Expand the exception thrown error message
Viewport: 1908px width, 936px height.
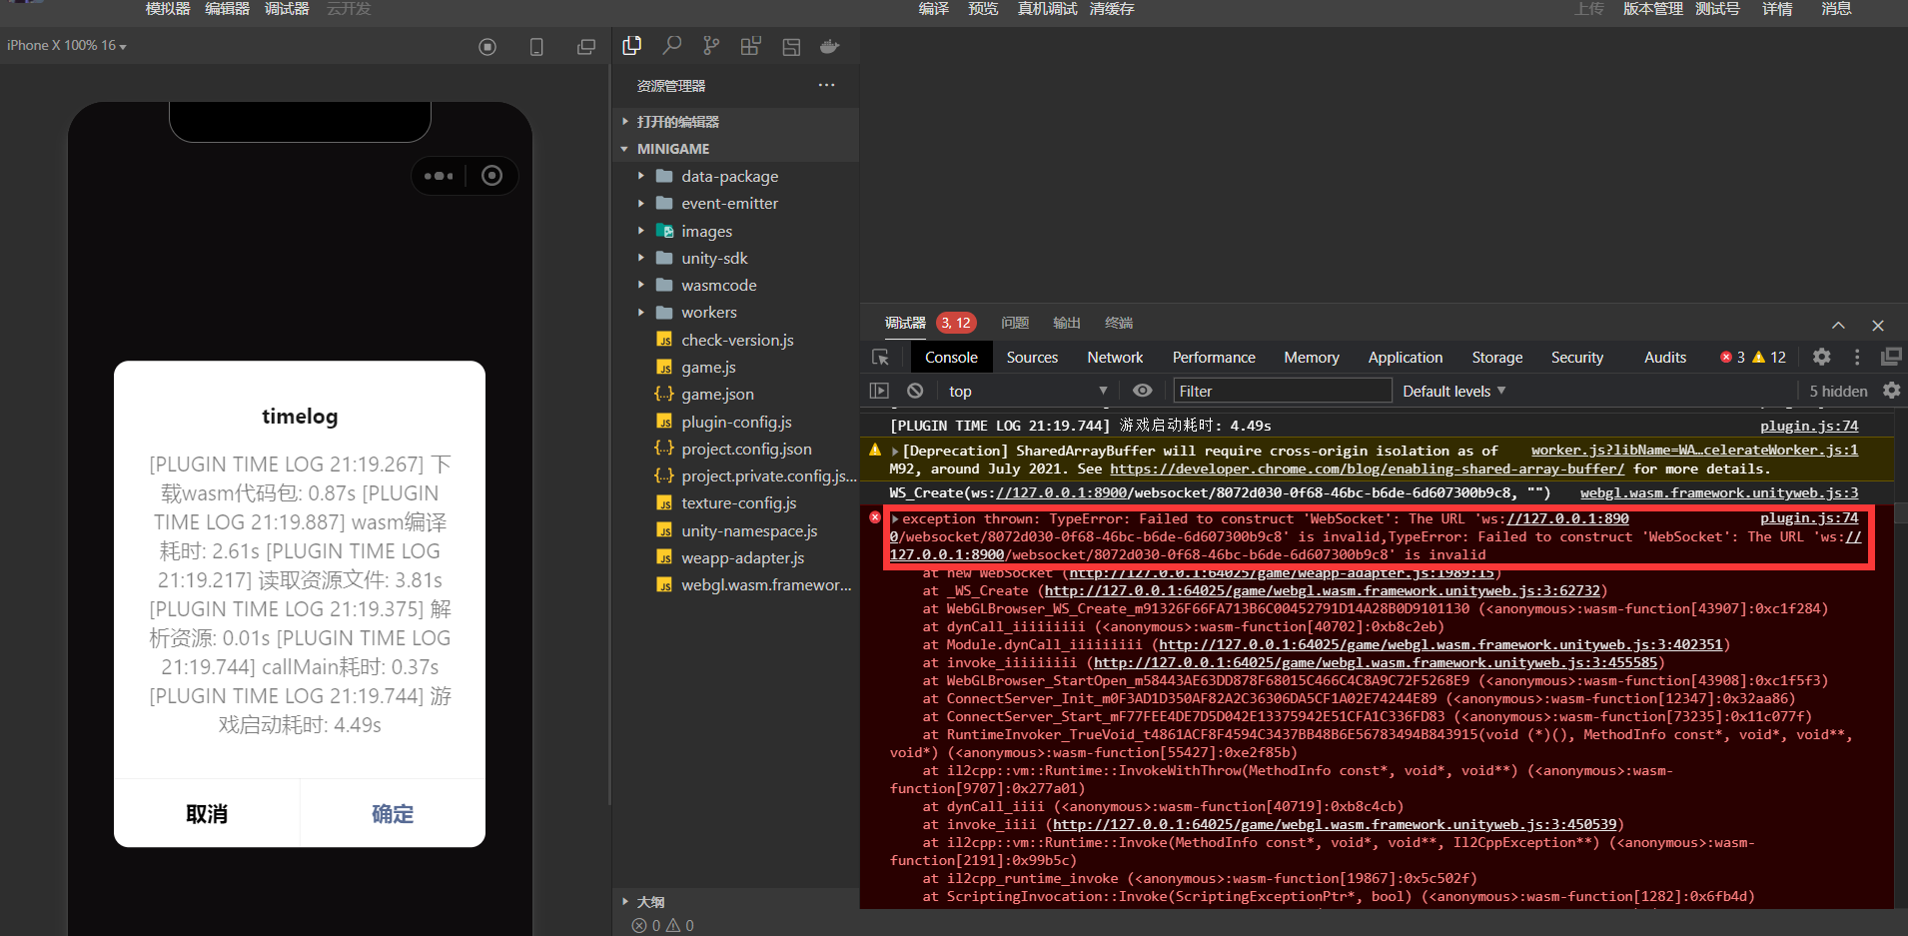pos(896,518)
